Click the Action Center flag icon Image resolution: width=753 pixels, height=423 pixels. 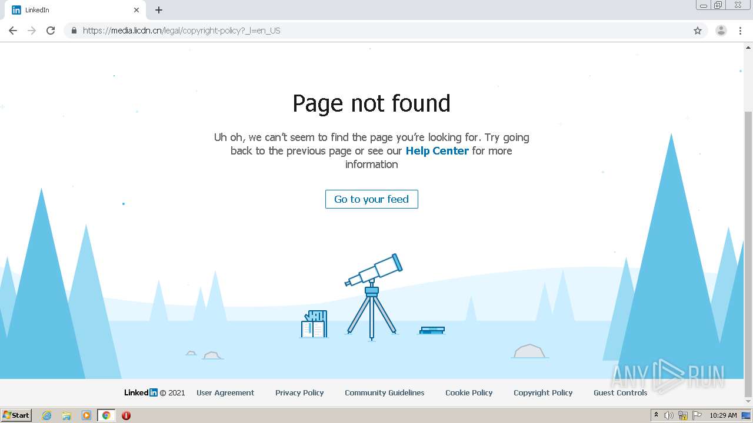(697, 415)
